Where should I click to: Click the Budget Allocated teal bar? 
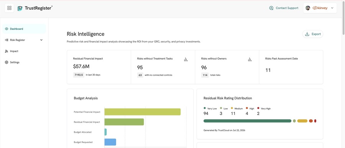pyautogui.click(x=106, y=132)
